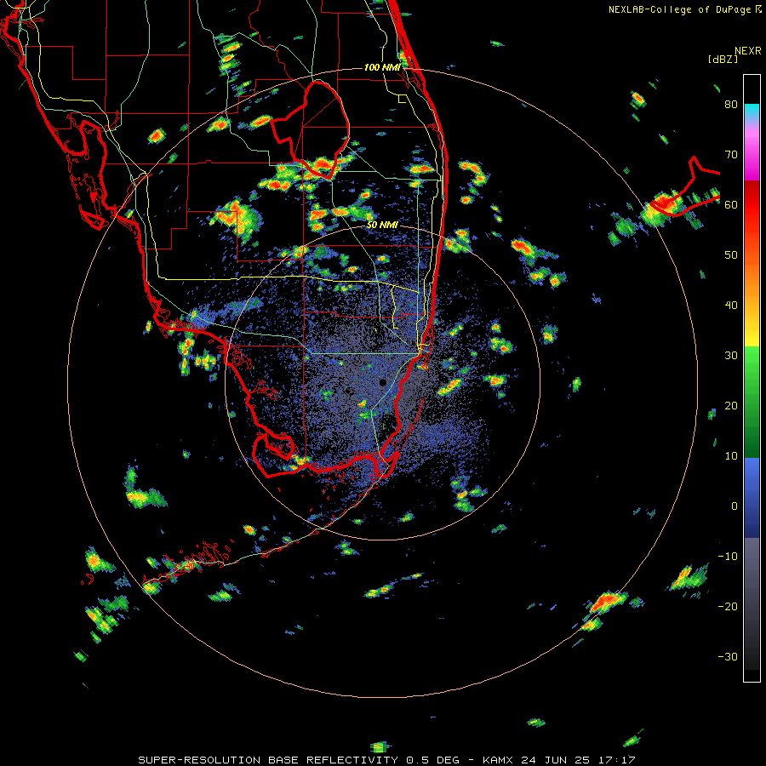Click the 100 NMI range ring label
Viewport: 766px width, 766px height.
[x=382, y=67]
